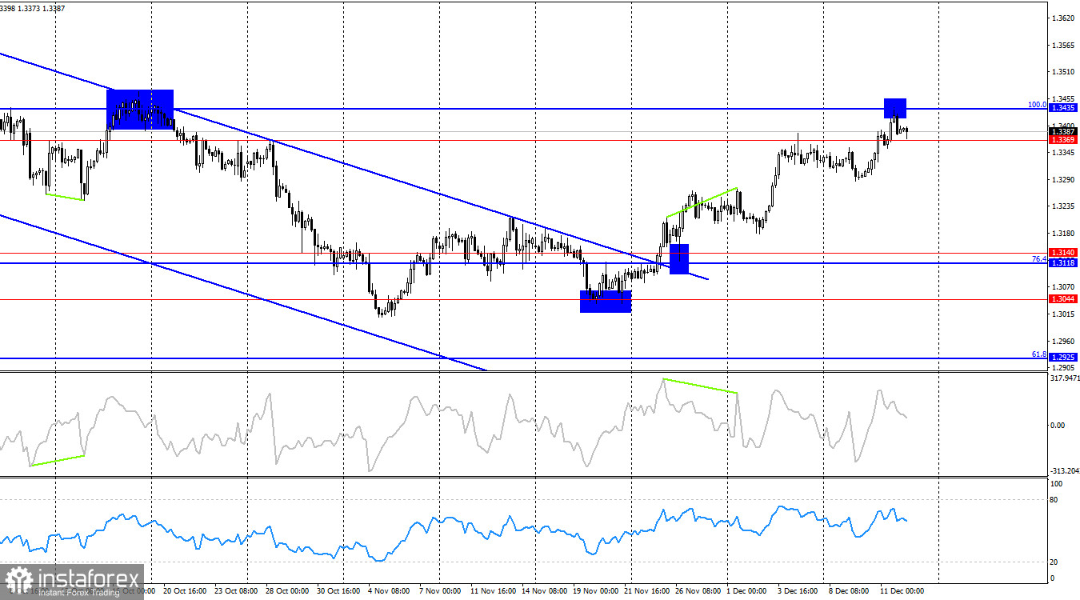
Task: Click the 1.3235 price axis value
Action: [1063, 206]
